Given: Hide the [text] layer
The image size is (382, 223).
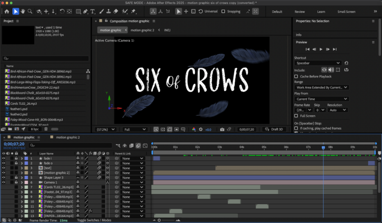Looking at the screenshot, I should pyautogui.click(x=3, y=168).
